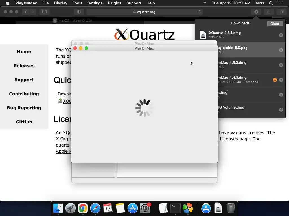Open the Apple menu
The image size is (289, 216).
coord(8,3)
